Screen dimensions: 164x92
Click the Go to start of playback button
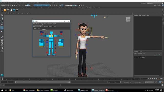click(x=148, y=79)
